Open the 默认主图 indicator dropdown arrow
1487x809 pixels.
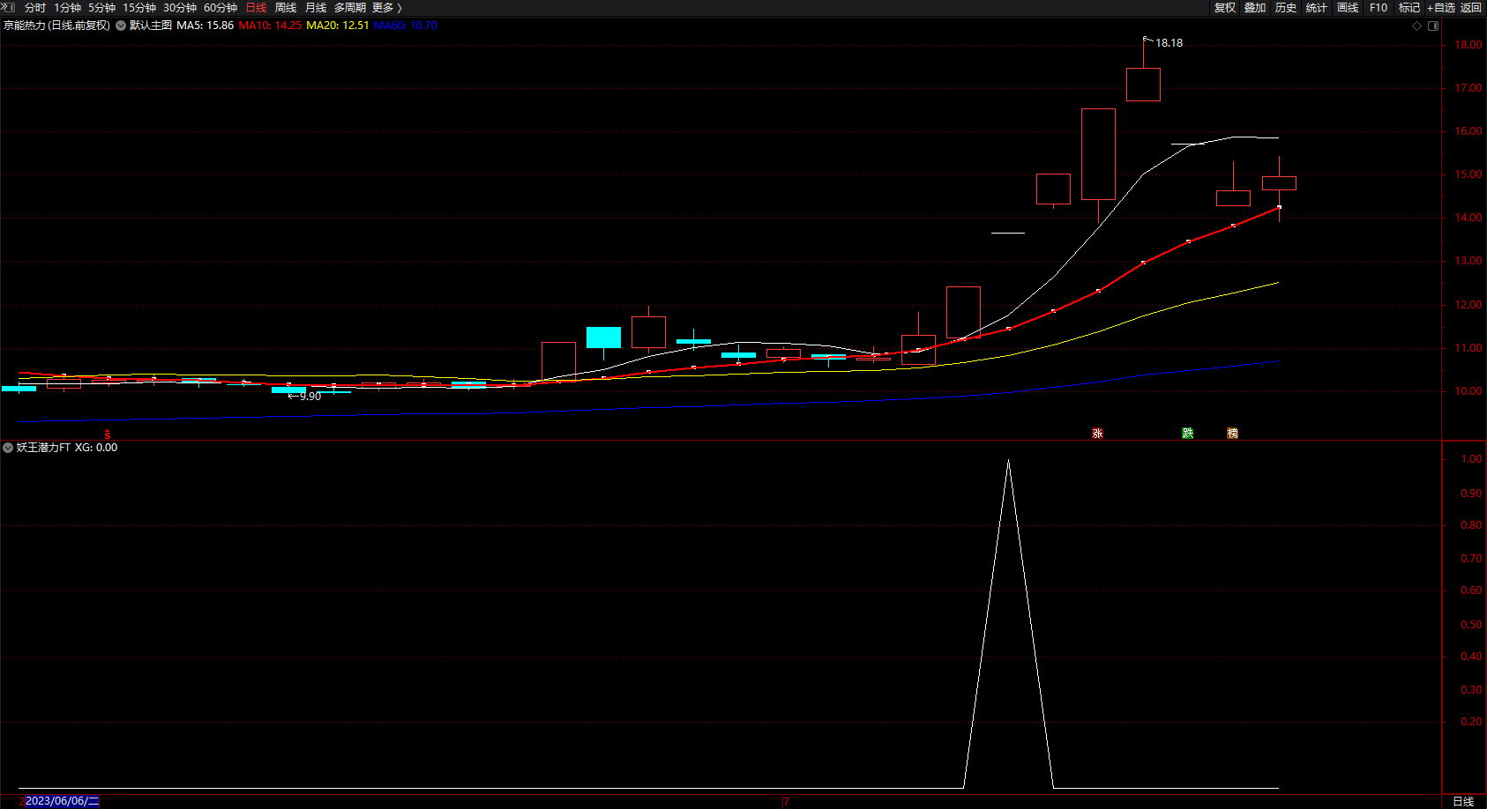(x=121, y=26)
